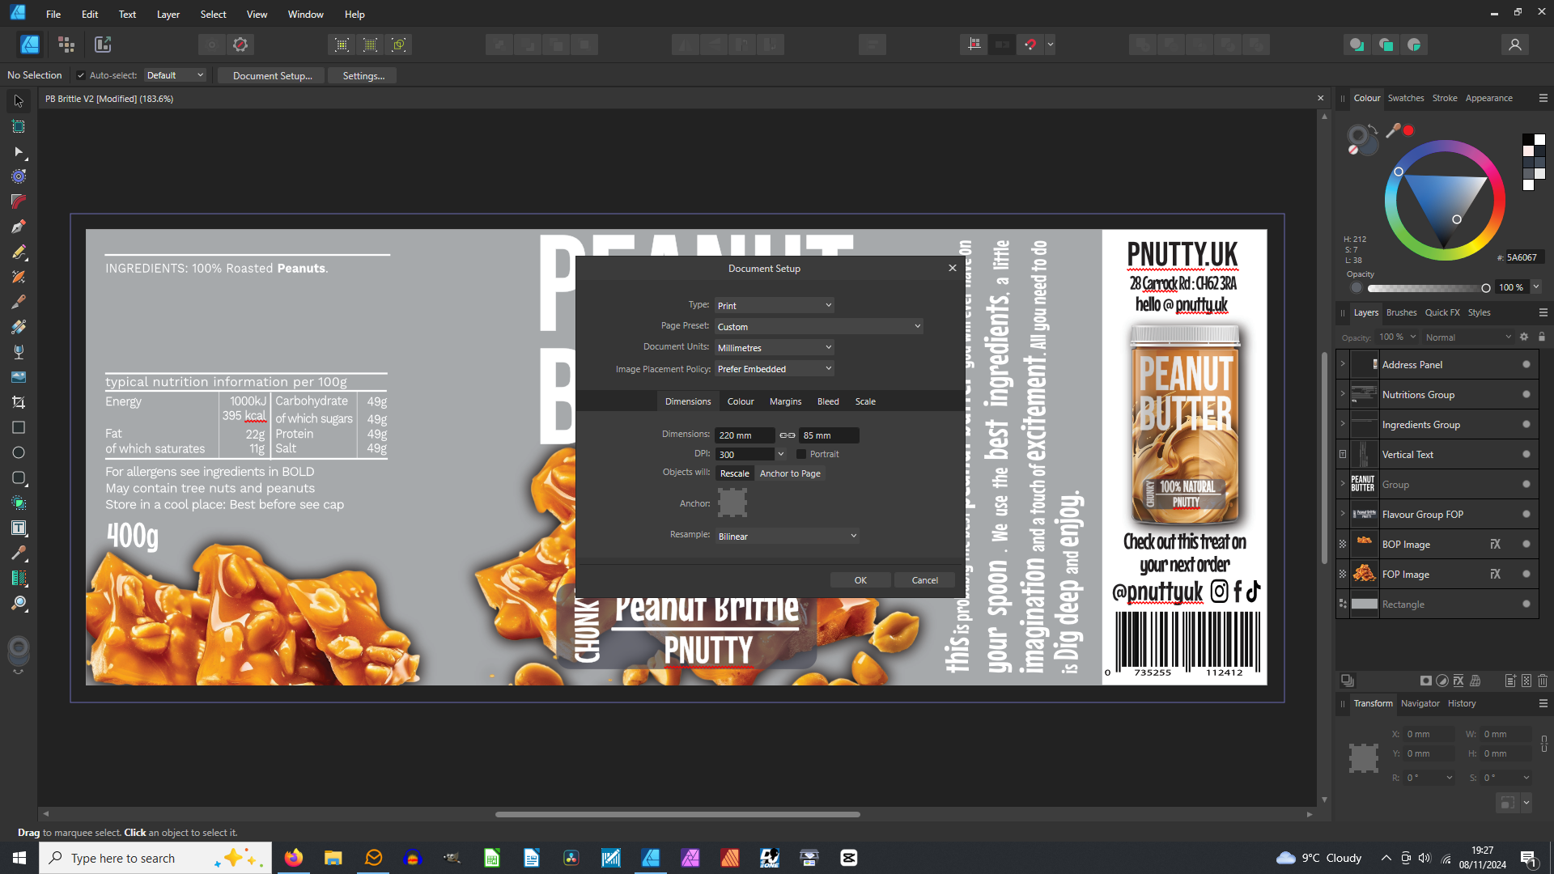Select the Pen tool
The width and height of the screenshot is (1554, 874).
(x=19, y=227)
